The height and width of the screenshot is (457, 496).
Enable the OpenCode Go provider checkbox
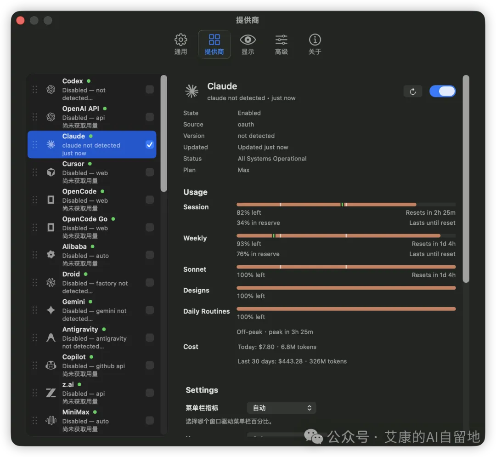(x=150, y=228)
